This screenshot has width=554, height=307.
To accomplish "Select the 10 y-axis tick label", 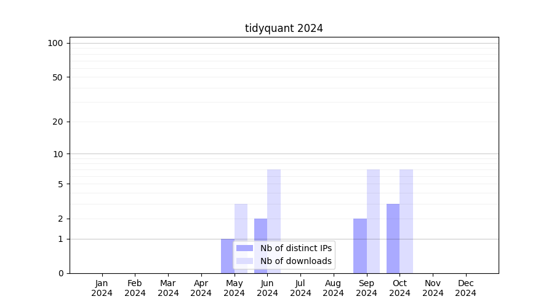I will click(58, 154).
